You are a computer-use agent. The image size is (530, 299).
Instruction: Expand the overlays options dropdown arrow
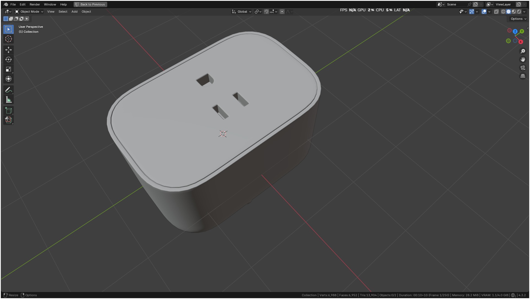[489, 12]
